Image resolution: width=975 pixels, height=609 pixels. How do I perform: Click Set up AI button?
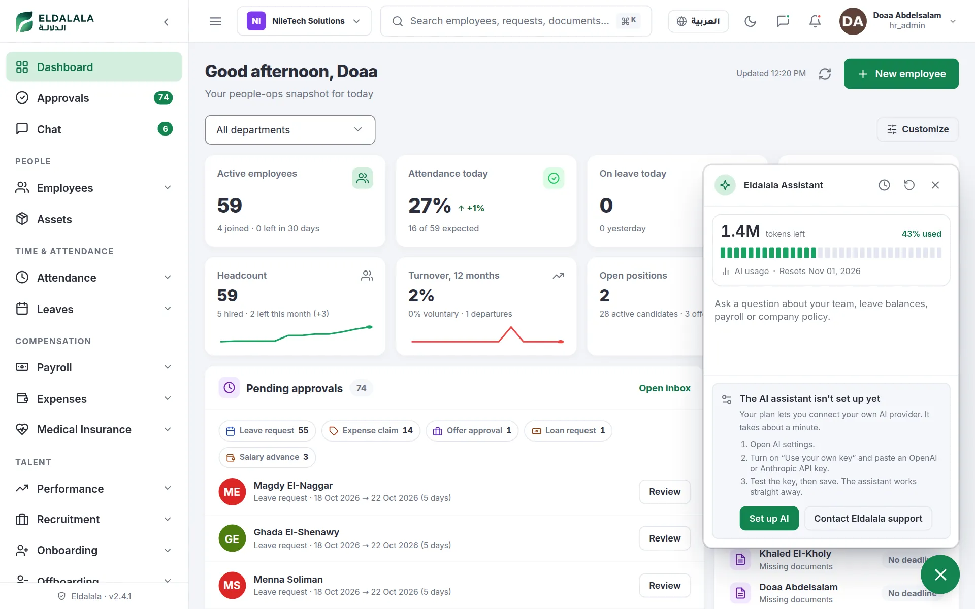coord(769,518)
